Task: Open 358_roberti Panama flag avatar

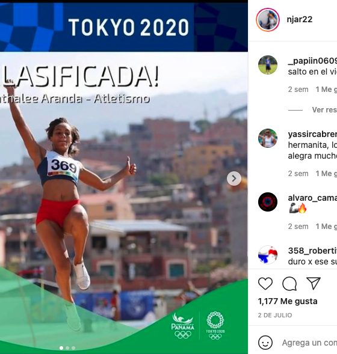Action: coord(268,255)
